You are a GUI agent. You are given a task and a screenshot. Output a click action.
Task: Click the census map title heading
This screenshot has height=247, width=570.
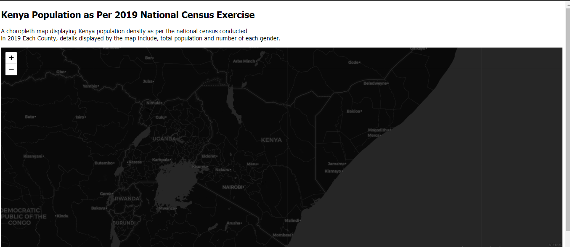point(127,15)
